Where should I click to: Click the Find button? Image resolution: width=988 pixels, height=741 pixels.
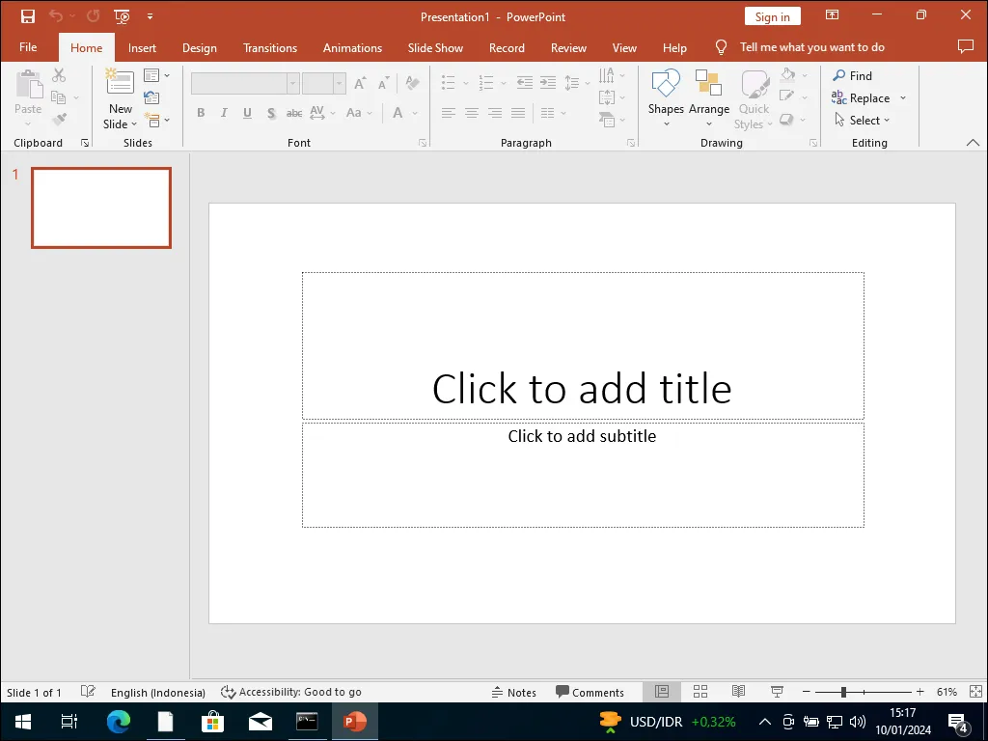[x=853, y=75]
